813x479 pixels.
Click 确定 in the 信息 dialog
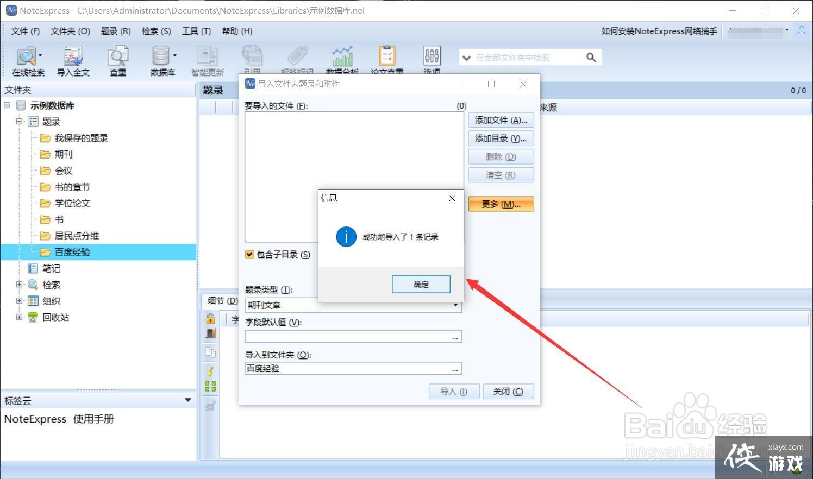[421, 284]
